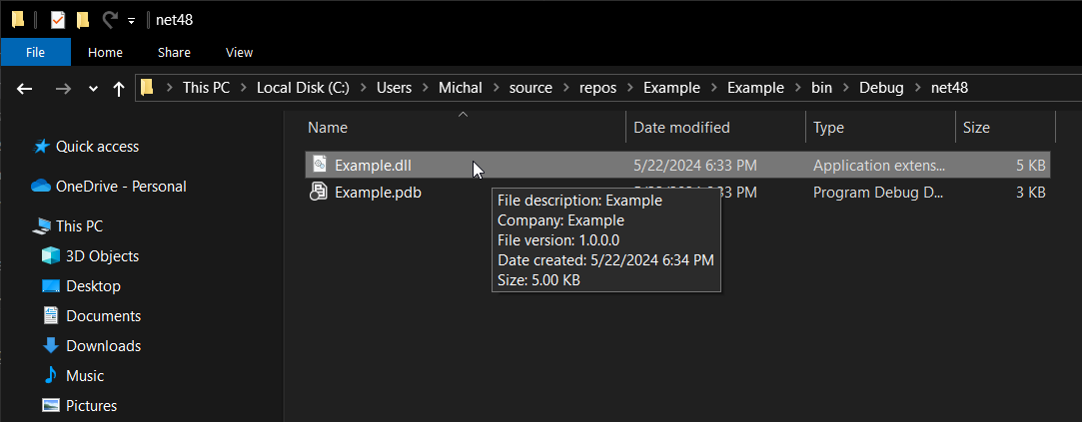Open 3D Objects folder in sidebar

point(101,256)
